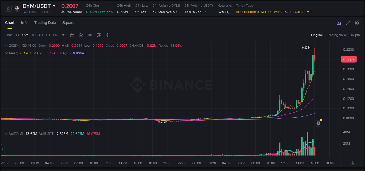
Task: Open the Info tab
Action: coord(24,23)
